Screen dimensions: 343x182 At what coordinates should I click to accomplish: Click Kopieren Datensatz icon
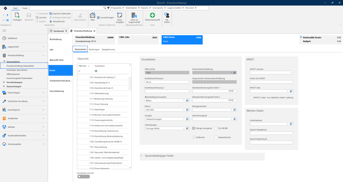tap(51, 14)
